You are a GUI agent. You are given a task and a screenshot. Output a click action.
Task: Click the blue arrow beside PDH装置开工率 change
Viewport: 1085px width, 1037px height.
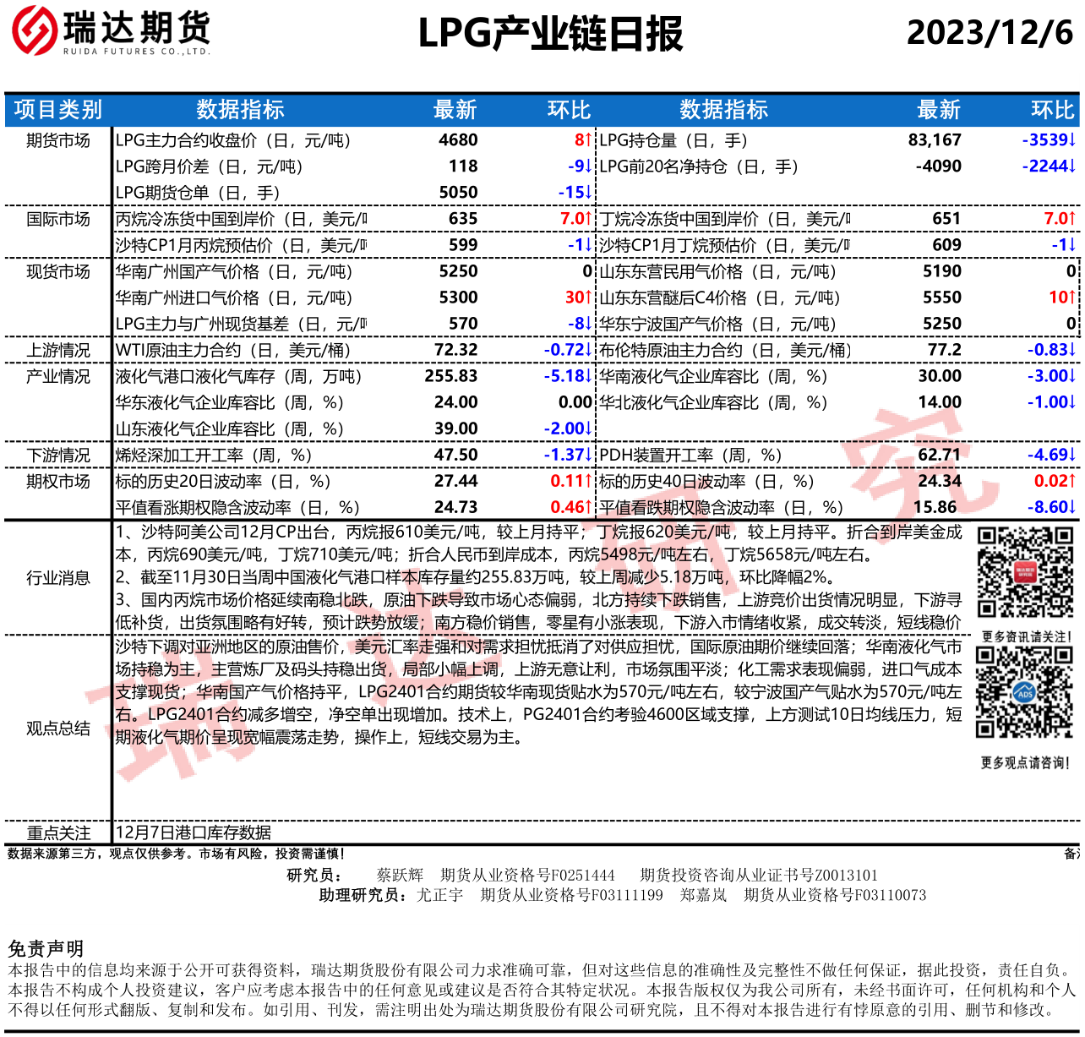click(1072, 455)
